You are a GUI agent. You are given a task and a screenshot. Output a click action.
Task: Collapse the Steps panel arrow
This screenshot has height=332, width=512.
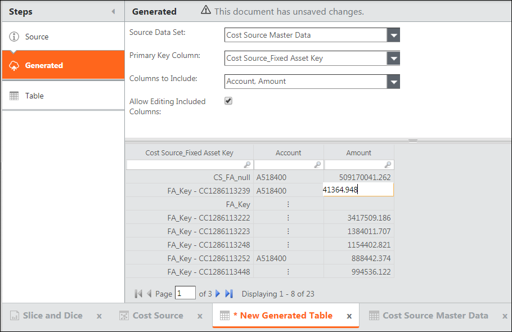click(x=113, y=11)
